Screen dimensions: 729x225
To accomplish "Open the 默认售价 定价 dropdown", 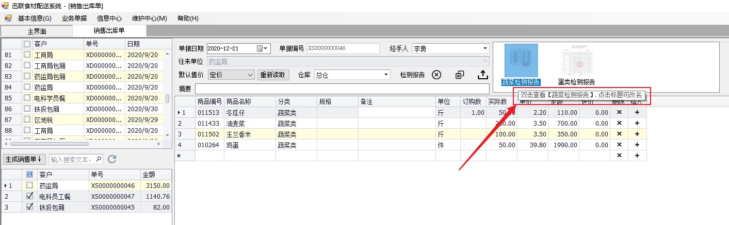I will point(250,75).
